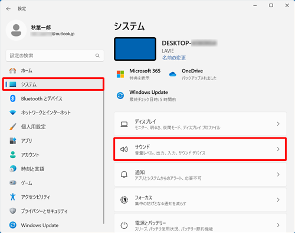
Task: Click the フォーカス circular icon
Action: tap(124, 200)
